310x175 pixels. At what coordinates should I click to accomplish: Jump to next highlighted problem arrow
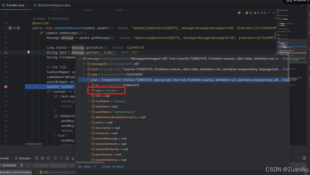click(x=274, y=13)
